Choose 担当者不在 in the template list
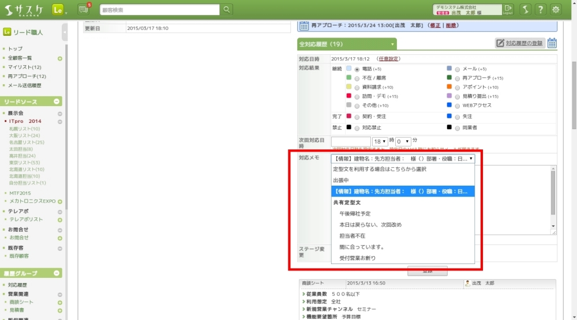 click(x=353, y=236)
